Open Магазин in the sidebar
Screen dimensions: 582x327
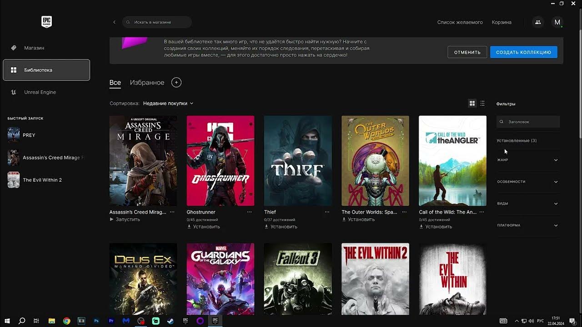coord(46,48)
